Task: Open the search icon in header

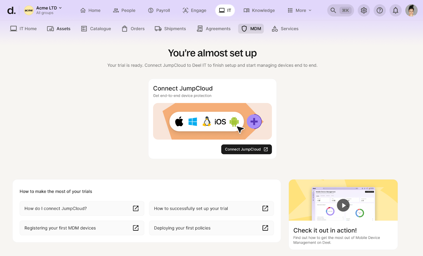Action: 333,11
